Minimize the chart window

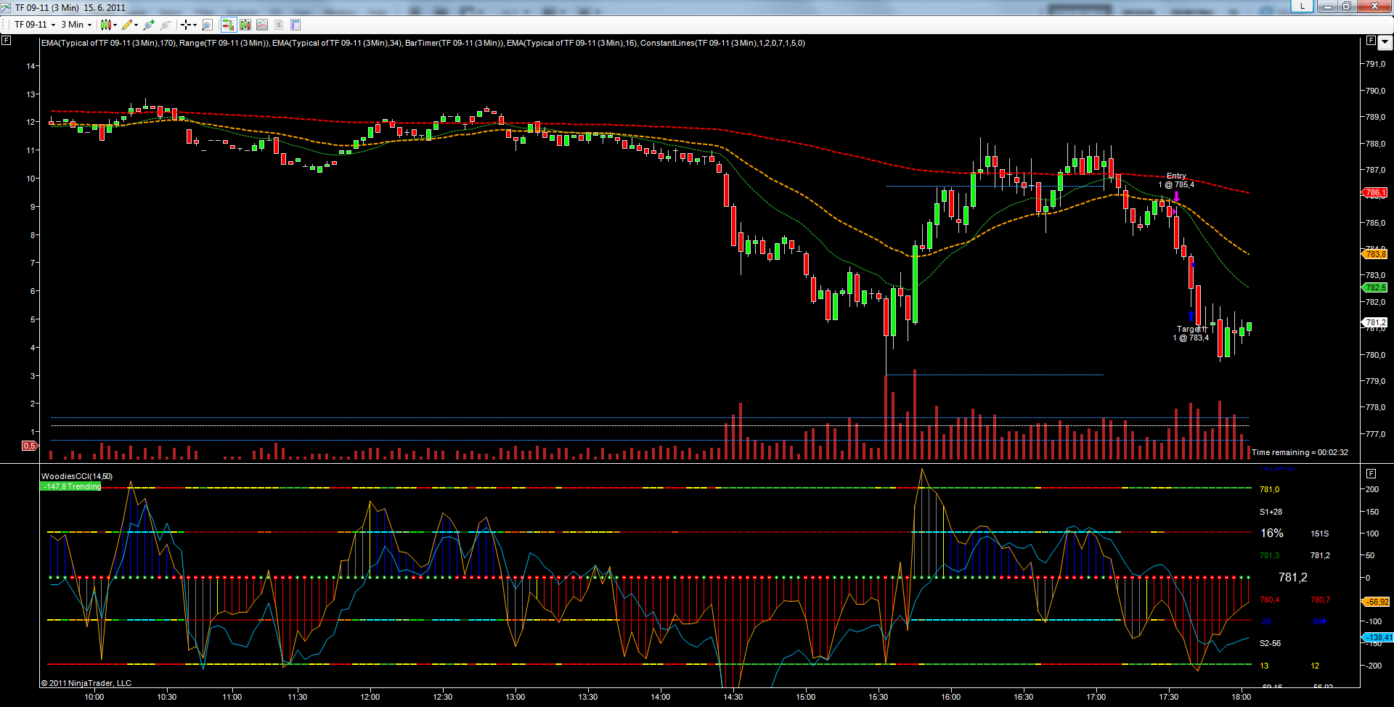[1327, 6]
